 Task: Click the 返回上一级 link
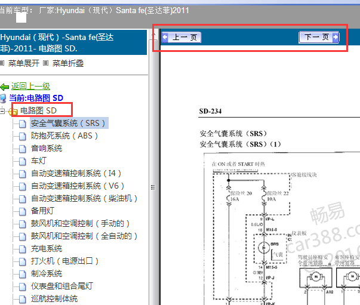30,87
